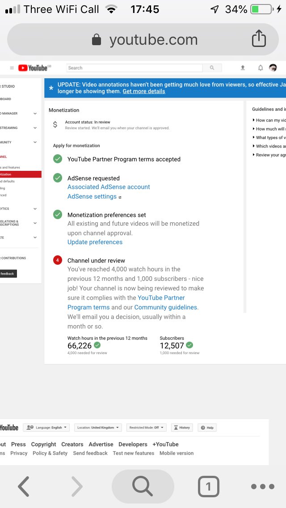Click the search magnifier button

(x=212, y=68)
